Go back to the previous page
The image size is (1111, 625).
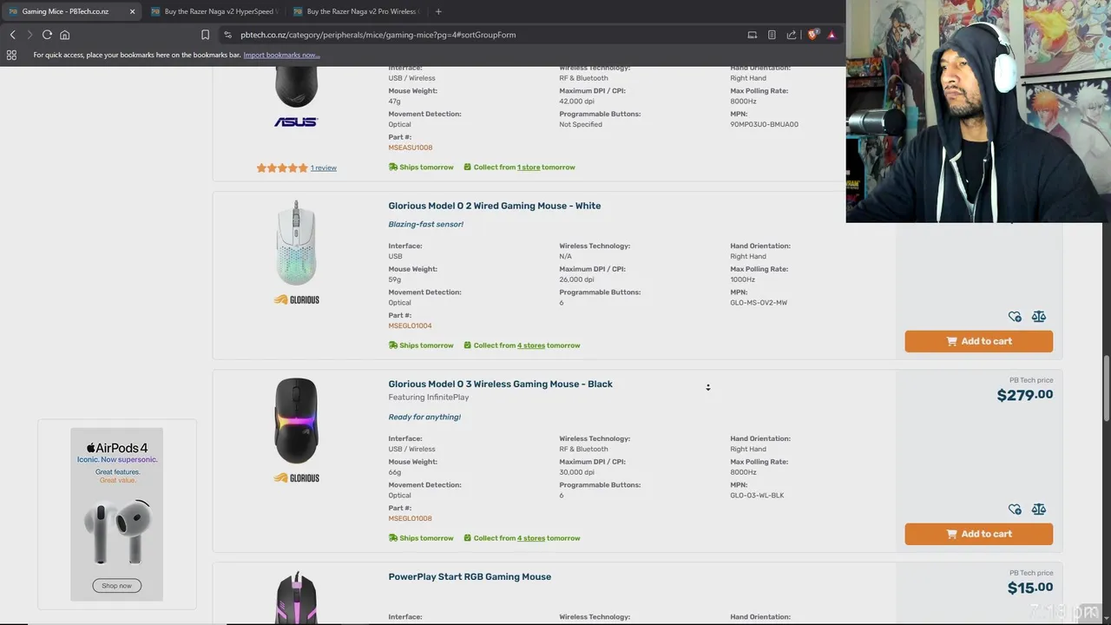pyautogui.click(x=12, y=35)
